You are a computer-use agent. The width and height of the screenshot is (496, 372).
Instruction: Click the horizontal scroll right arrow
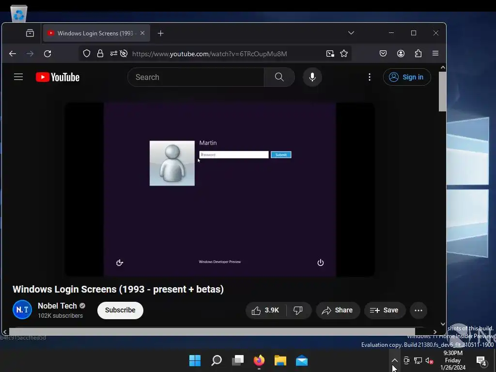pyautogui.click(x=435, y=332)
